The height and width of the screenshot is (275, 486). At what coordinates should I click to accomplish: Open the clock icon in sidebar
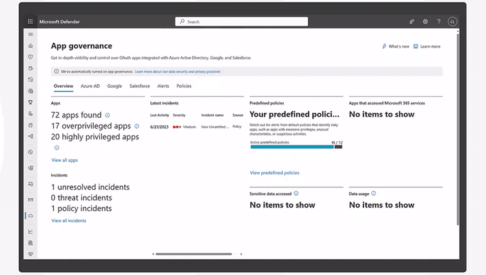click(x=30, y=152)
